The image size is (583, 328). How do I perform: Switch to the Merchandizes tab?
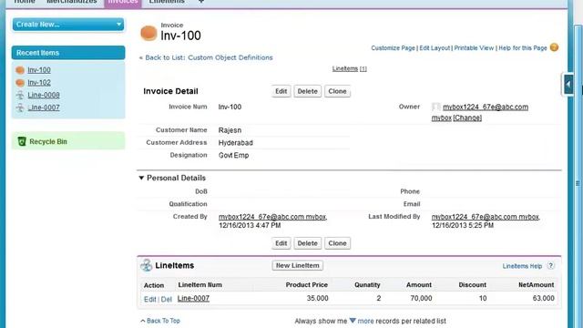point(71,2)
